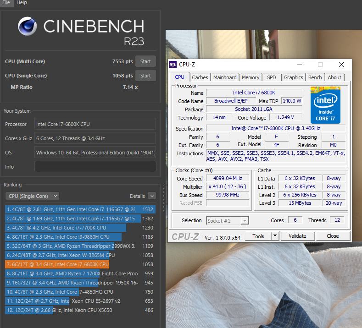Click the 1058 pts single core score

123,76
